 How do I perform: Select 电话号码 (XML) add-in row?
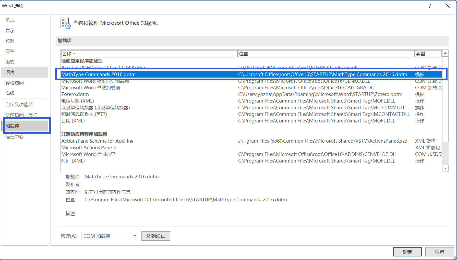click(251, 101)
